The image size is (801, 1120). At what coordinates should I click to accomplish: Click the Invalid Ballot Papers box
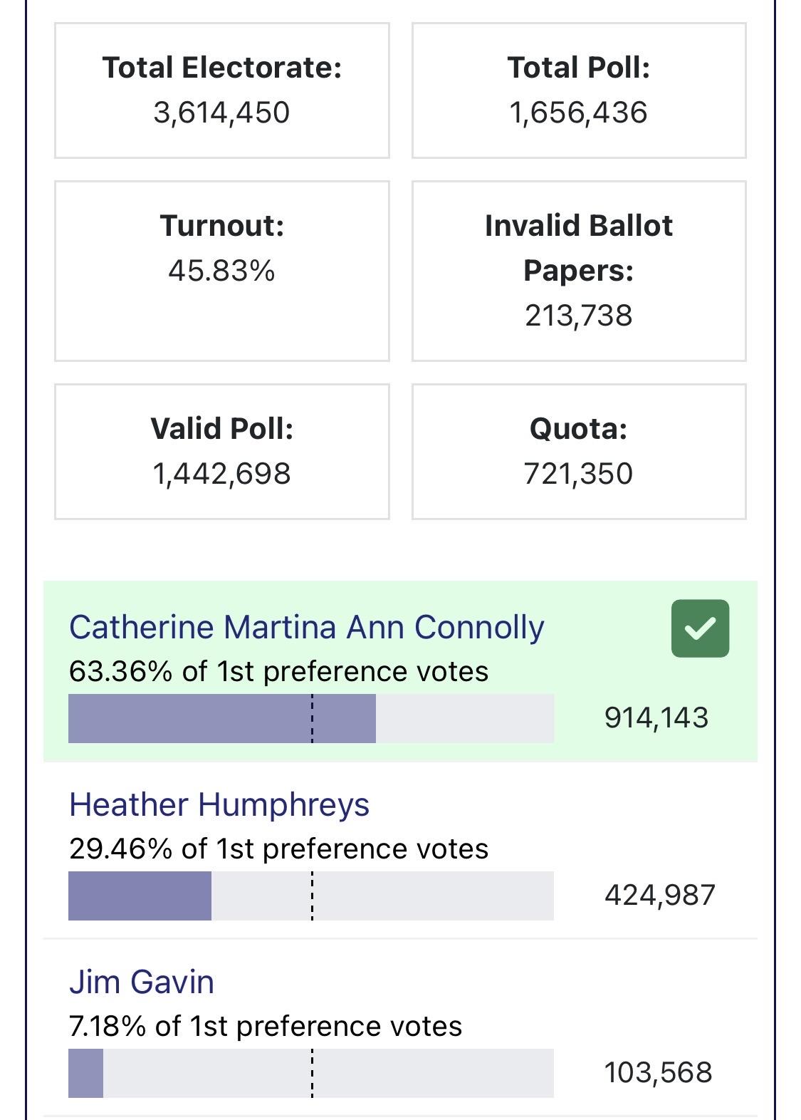tap(578, 271)
